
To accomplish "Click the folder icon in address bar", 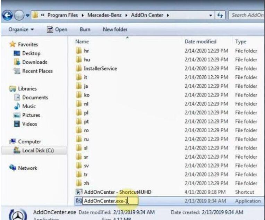I will coord(35,15).
